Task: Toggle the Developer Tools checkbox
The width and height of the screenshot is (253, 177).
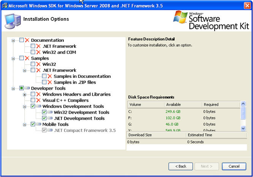Action: pyautogui.click(x=21, y=88)
